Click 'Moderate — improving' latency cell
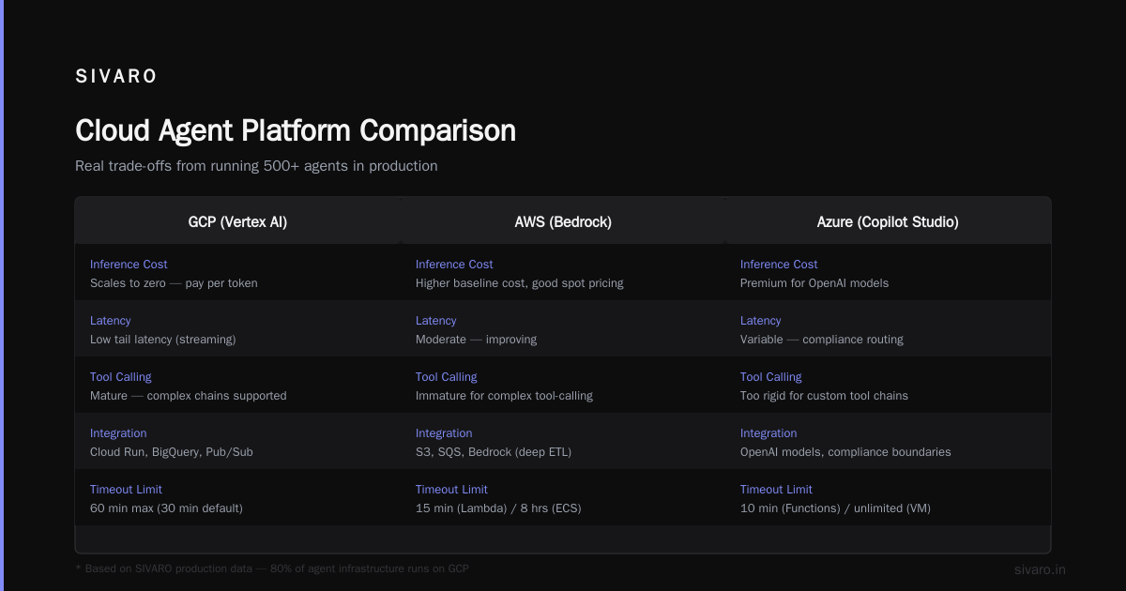Screen dimensions: 1126x591 (477, 340)
